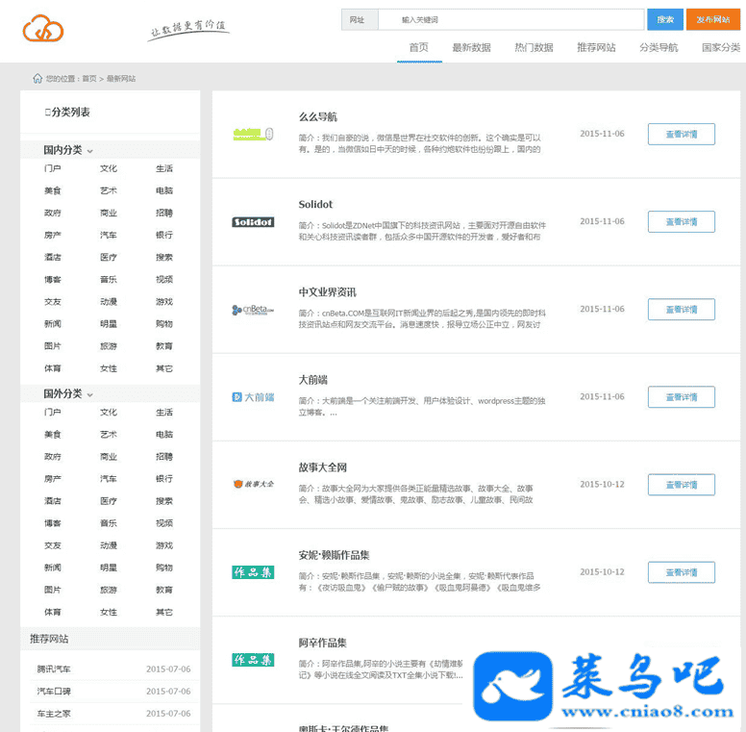Open the 中文业界资讯 title link

[327, 292]
